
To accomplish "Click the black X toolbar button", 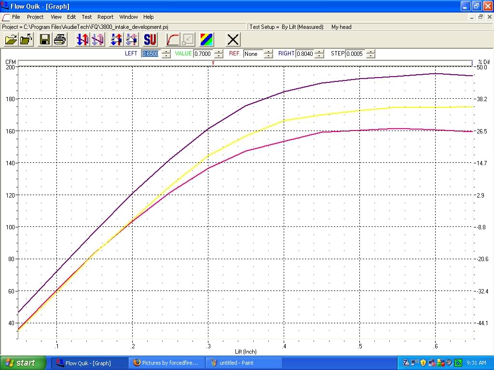I will 233,40.
